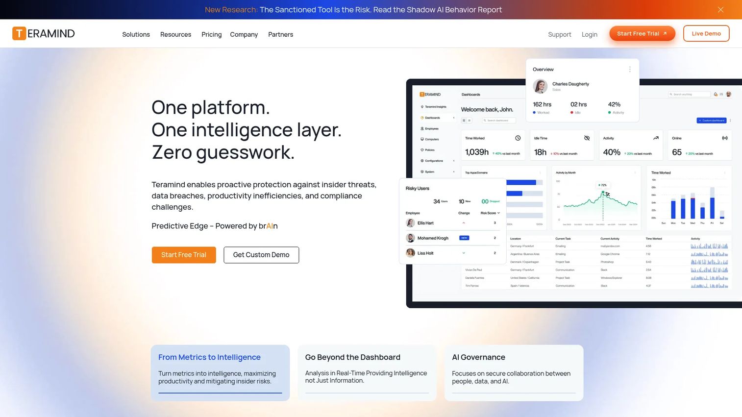Close the New Research announcement banner
742x417 pixels.
[x=720, y=10]
